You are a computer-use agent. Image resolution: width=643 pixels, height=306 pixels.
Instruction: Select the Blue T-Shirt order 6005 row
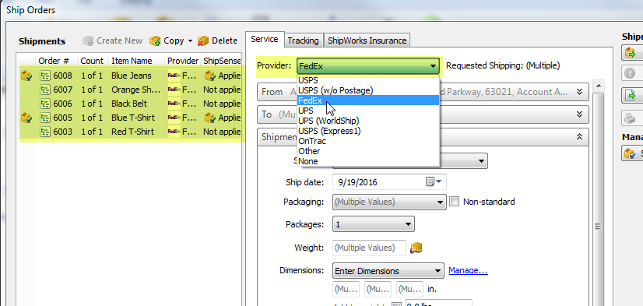click(130, 118)
